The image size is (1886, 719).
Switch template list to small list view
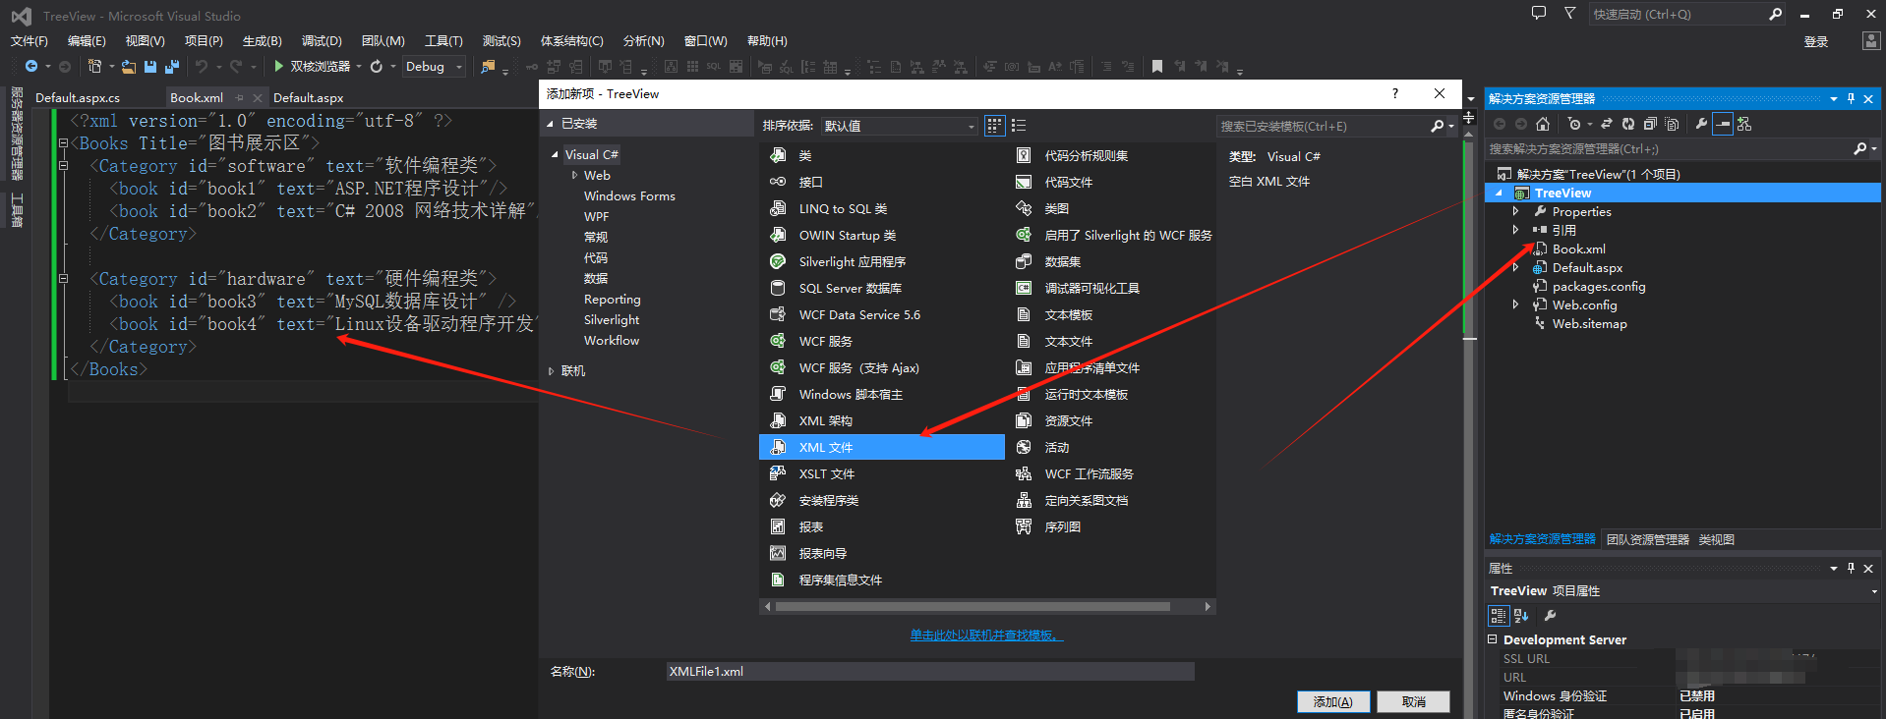coord(1019,126)
